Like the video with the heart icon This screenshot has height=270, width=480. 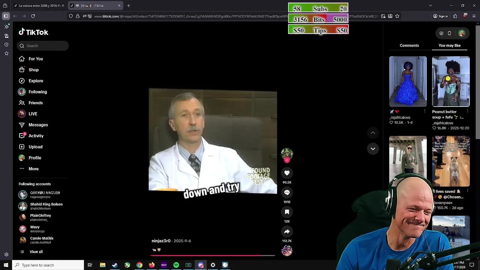coord(287,173)
